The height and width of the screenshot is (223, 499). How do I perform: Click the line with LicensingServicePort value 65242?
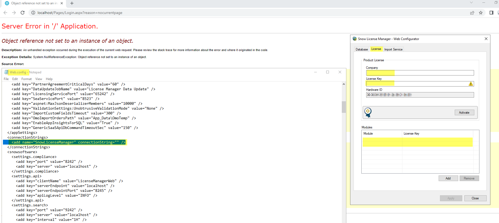point(63,94)
